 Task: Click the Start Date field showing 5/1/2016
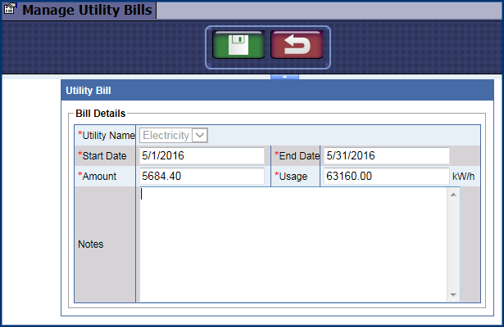pos(201,155)
